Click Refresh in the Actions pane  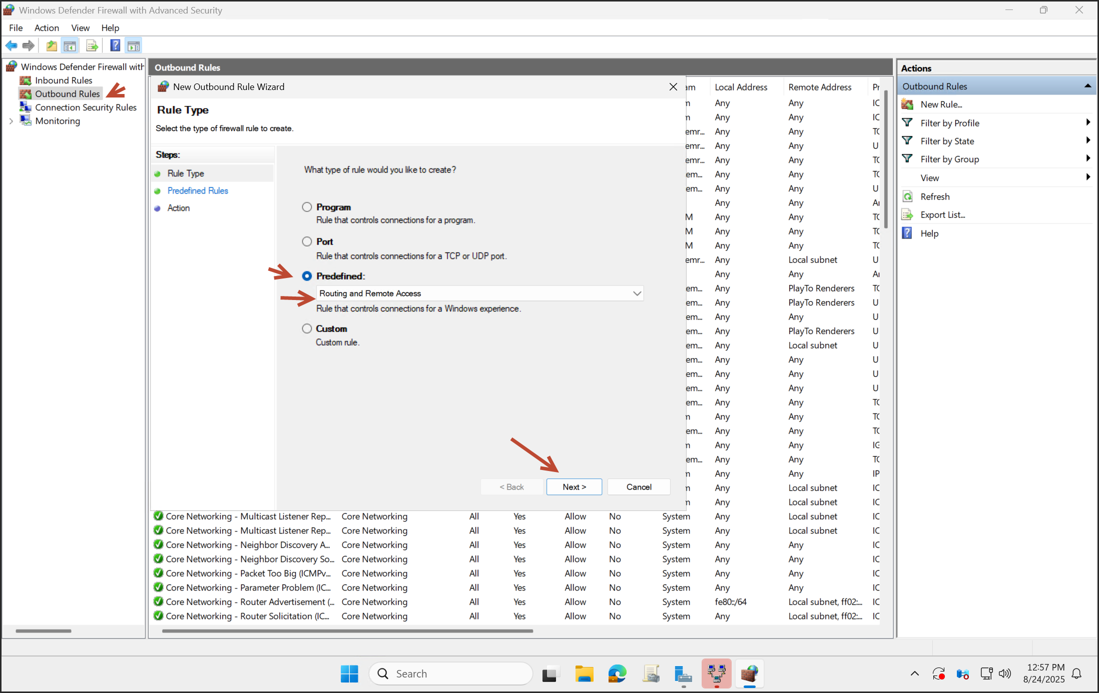coord(934,196)
